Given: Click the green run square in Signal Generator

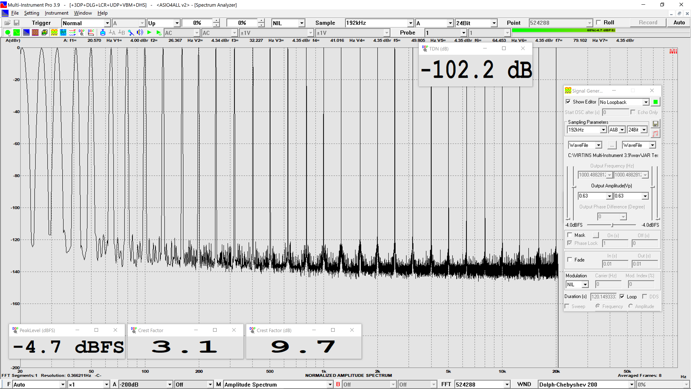Looking at the screenshot, I should pyautogui.click(x=655, y=102).
